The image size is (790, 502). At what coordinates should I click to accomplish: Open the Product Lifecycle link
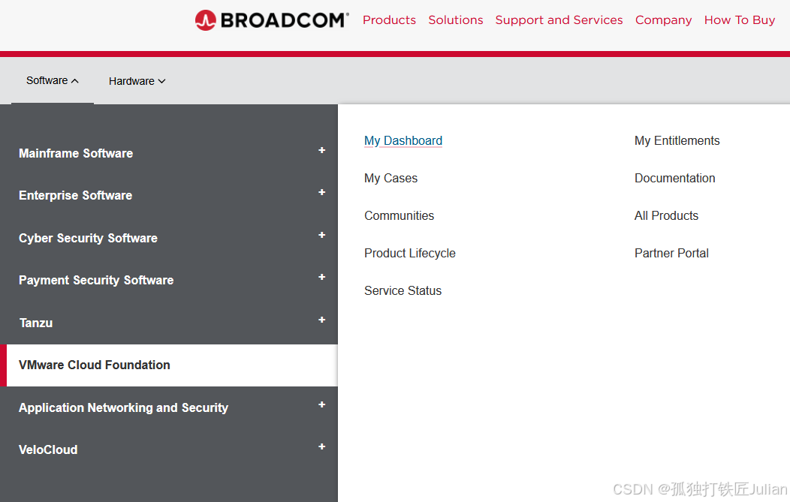[409, 254]
